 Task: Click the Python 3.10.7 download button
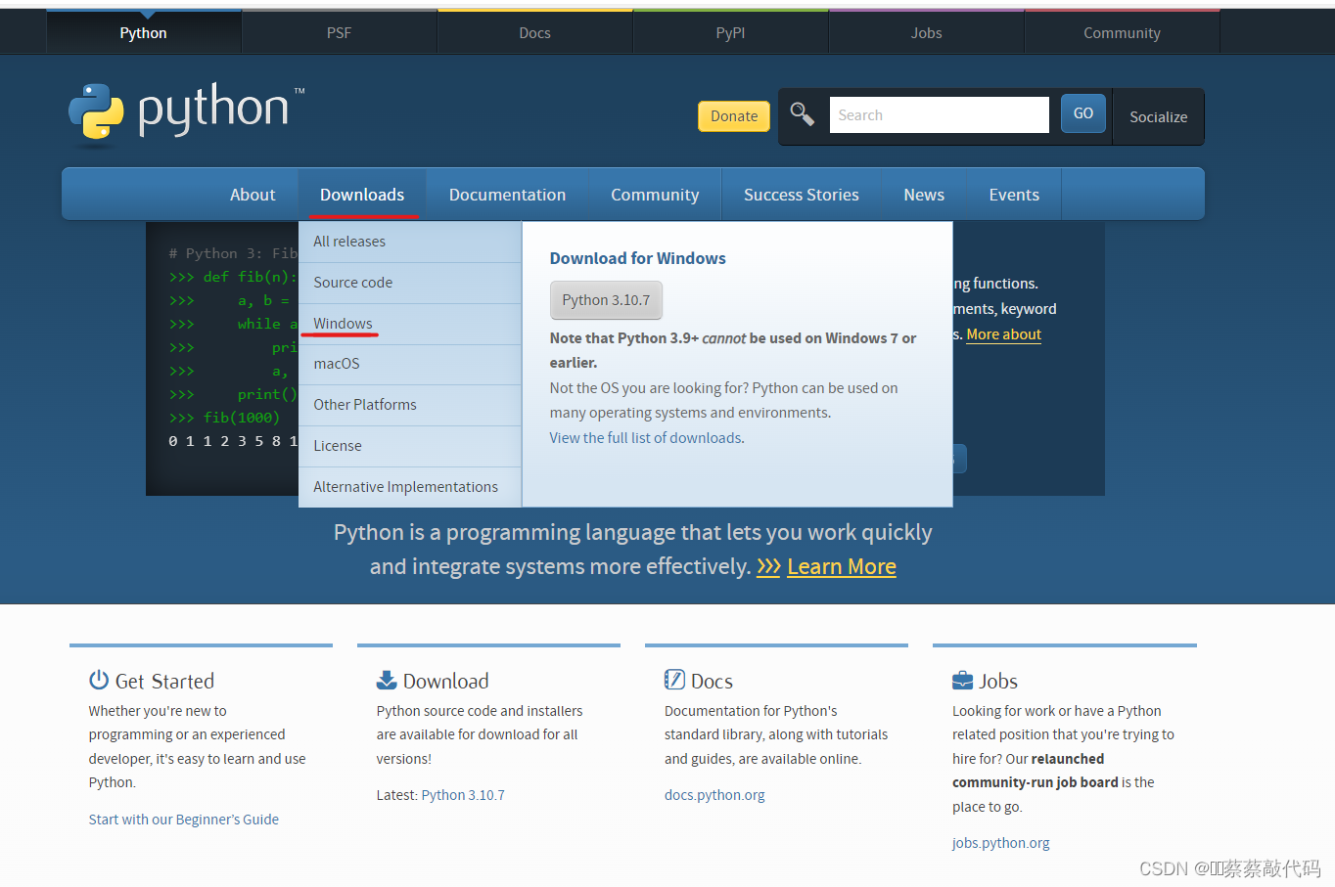(x=606, y=300)
